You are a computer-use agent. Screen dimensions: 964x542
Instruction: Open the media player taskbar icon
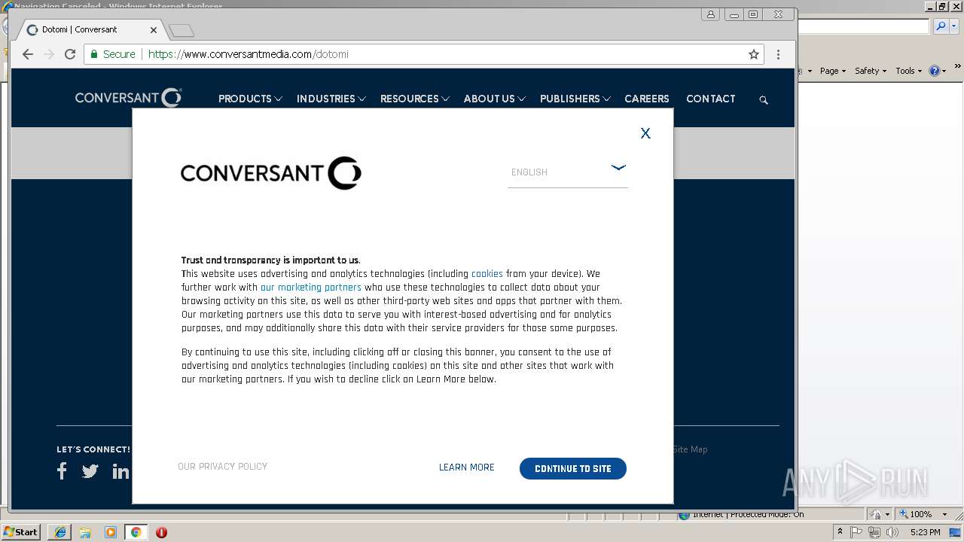tap(111, 532)
